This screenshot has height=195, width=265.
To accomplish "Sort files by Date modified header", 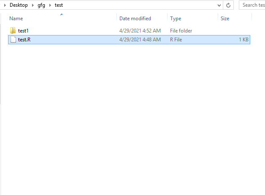I will tap(135, 19).
